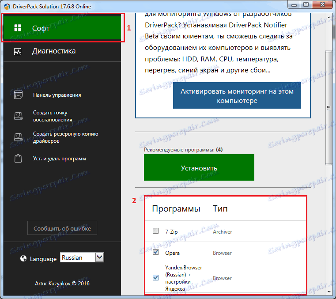Click the vertical scrollbar thumb
Screen dimensions: 336x299
click(328, 108)
